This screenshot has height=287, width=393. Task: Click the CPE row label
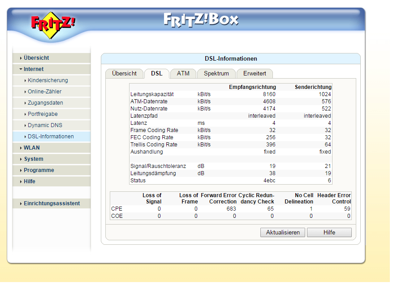pyautogui.click(x=117, y=209)
